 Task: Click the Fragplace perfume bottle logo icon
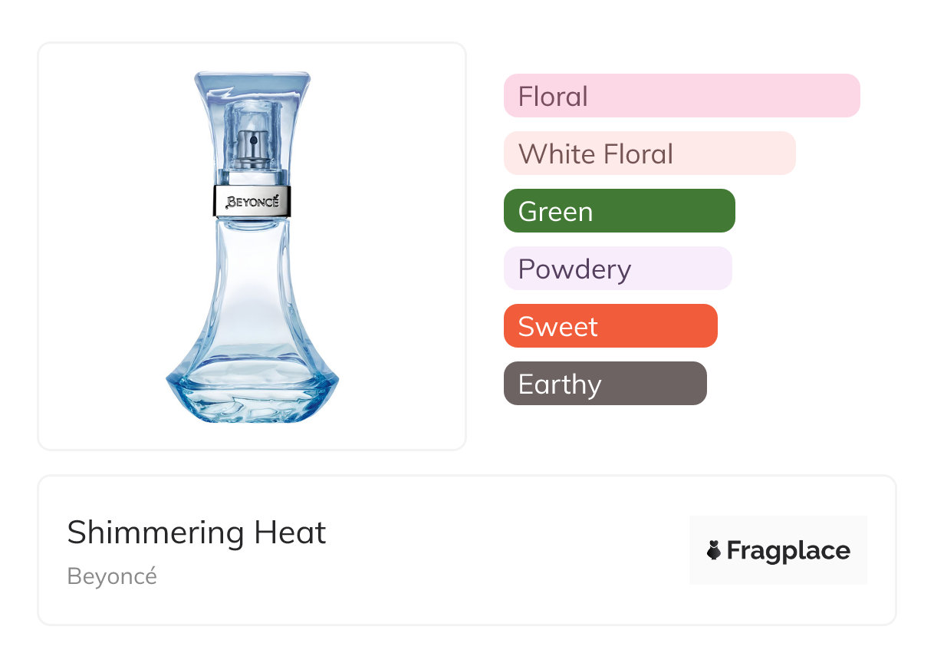tap(714, 551)
